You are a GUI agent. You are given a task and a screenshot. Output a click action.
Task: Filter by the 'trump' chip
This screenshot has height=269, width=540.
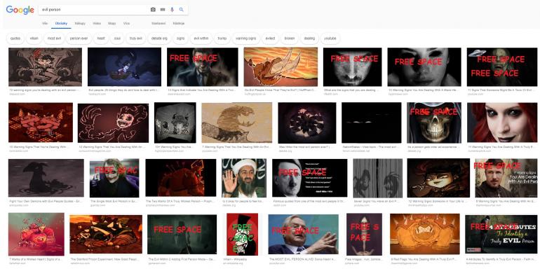point(222,39)
